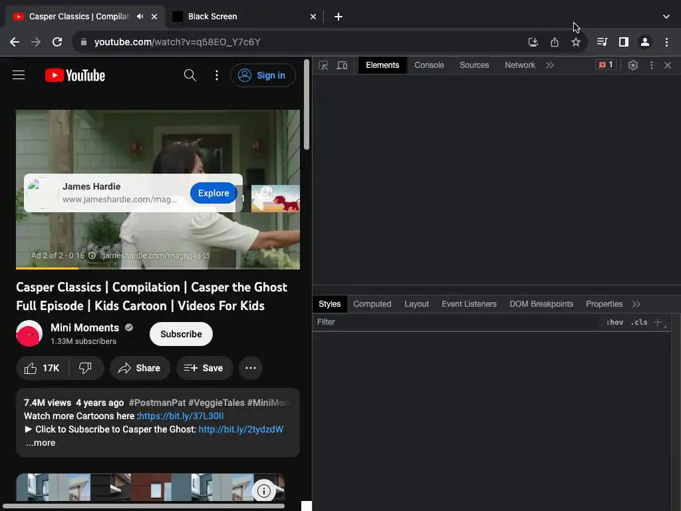Open the Layout pane tab

tap(416, 304)
